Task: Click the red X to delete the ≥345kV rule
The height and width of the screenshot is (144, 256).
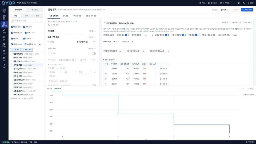Action: tap(94, 72)
